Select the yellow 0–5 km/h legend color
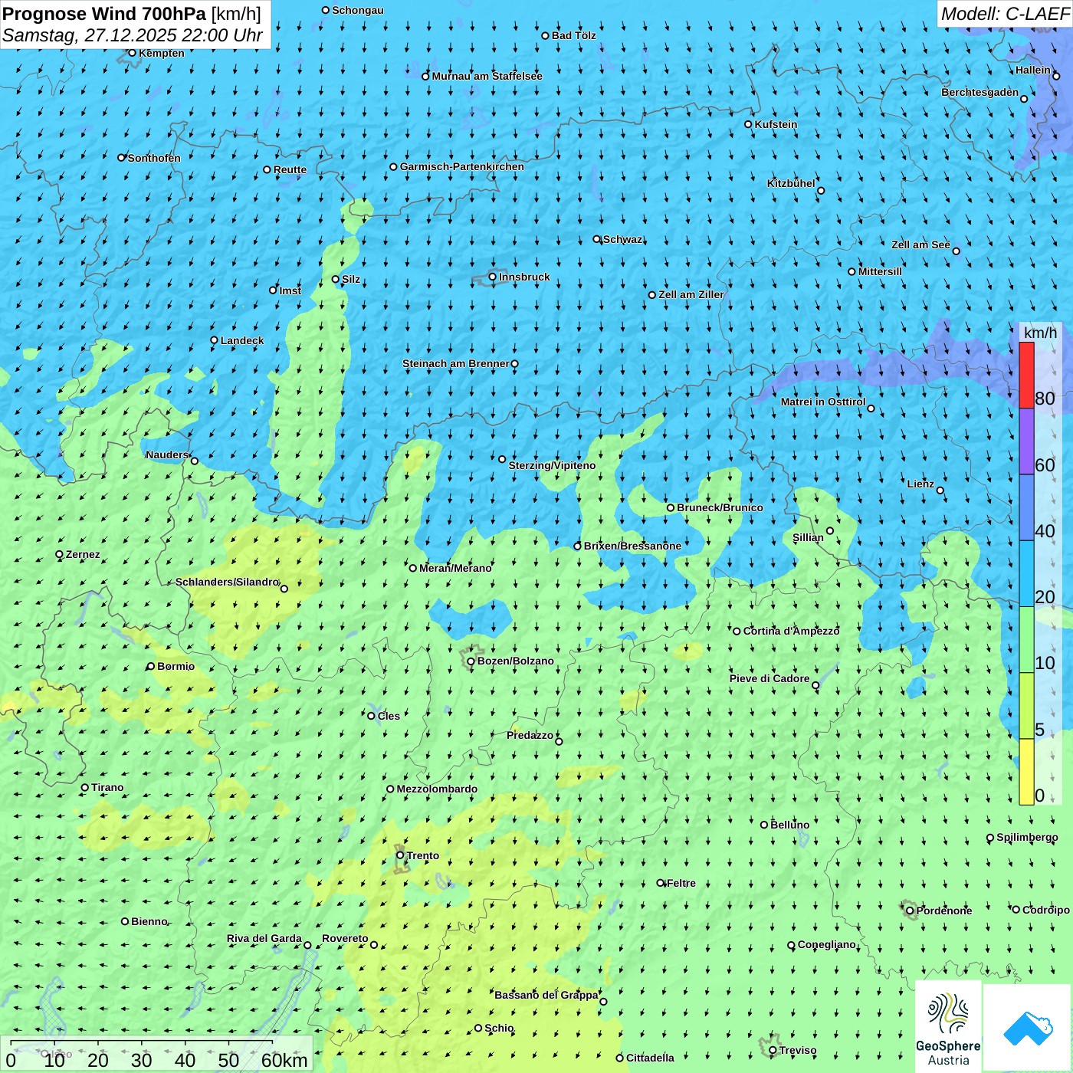 tap(1026, 772)
